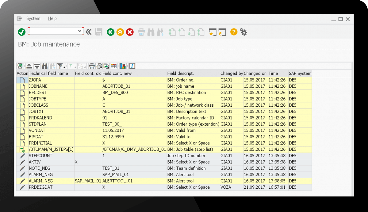Select the "21.09.2017" date cell

(x=255, y=187)
